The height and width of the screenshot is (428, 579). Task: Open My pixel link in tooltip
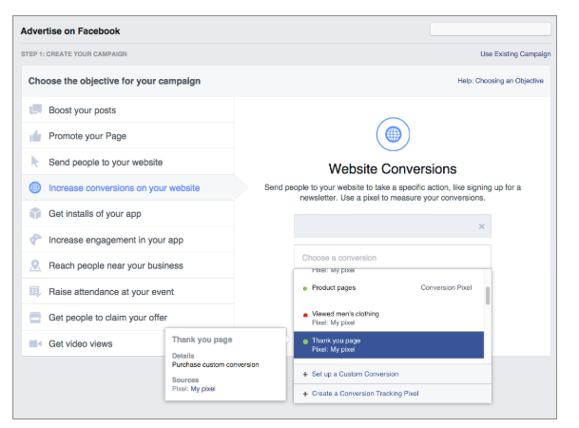(203, 389)
